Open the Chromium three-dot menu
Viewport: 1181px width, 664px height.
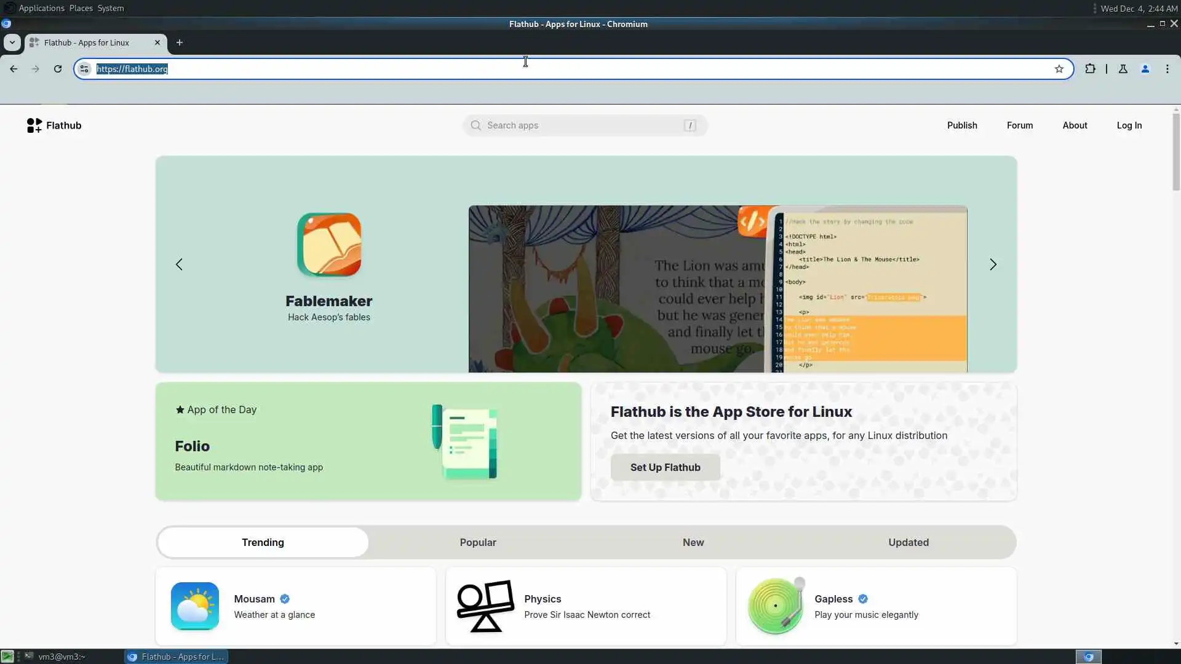[x=1167, y=69]
